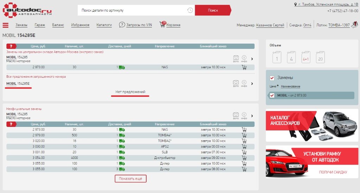This screenshot has height=193, width=360.
Task: Open photo icon in unofficial replacements section
Action: click(236, 116)
